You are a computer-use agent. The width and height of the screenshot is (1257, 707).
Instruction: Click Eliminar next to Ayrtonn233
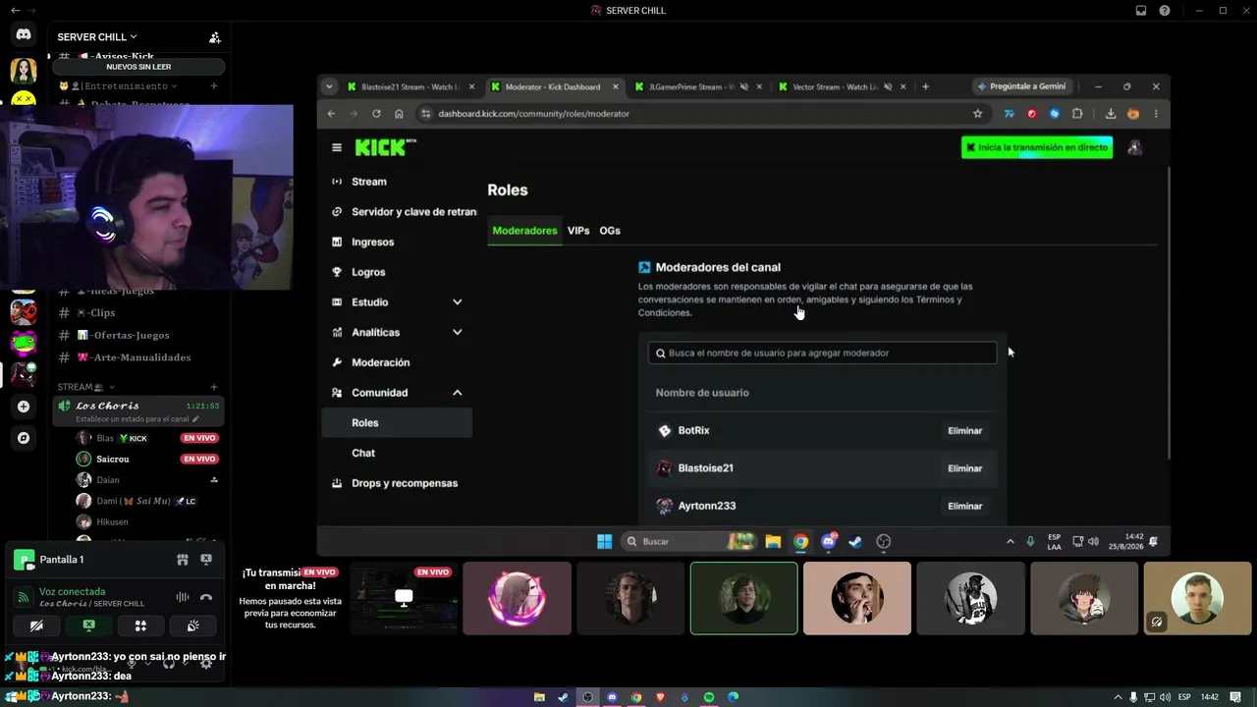tap(964, 507)
